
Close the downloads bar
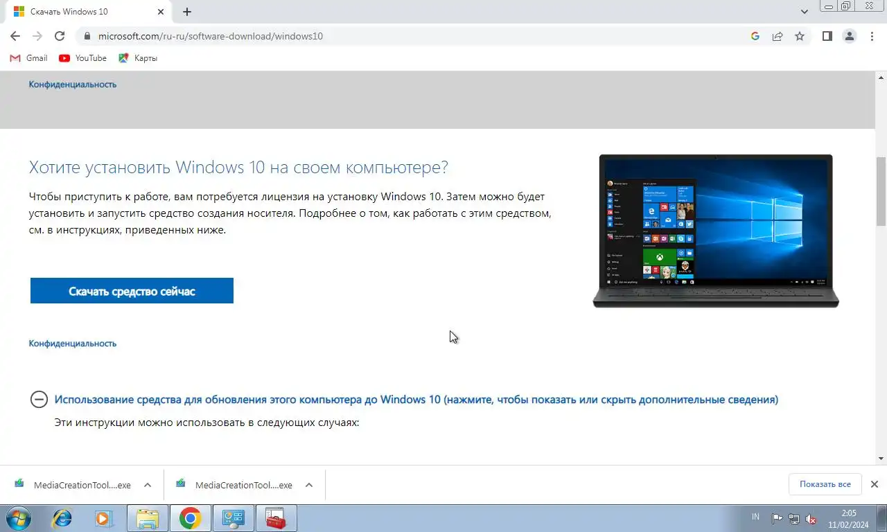(x=875, y=484)
